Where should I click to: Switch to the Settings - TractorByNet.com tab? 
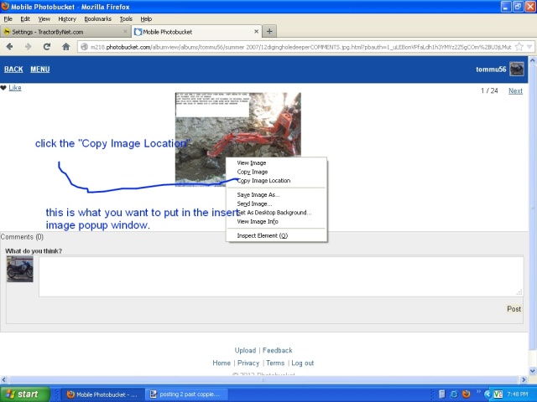coord(63,32)
